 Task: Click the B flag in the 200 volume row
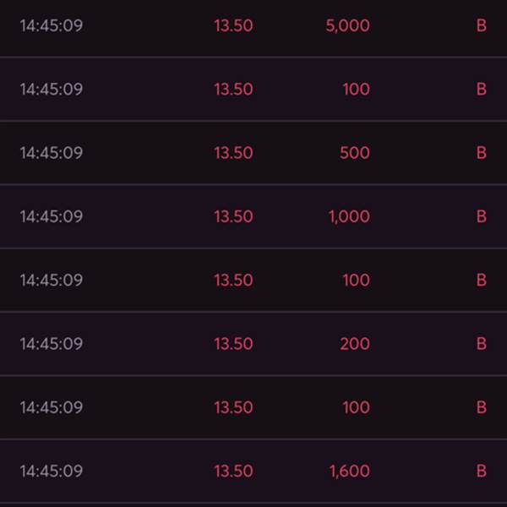coord(481,344)
